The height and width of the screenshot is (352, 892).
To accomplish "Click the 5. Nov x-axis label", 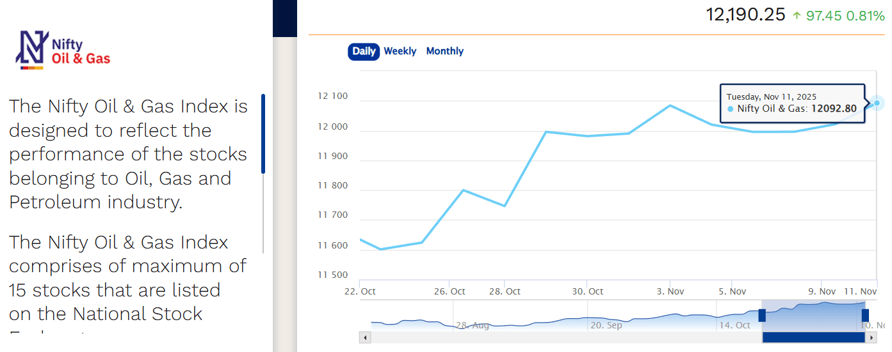I will point(732,291).
